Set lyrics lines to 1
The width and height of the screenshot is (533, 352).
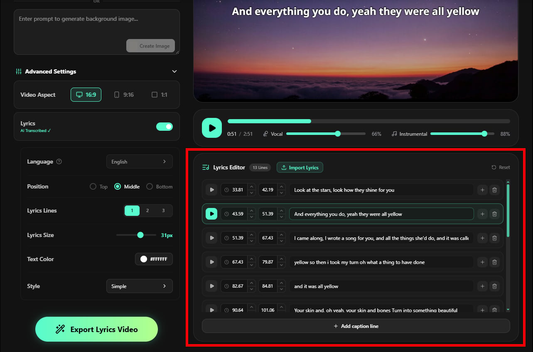(132, 210)
